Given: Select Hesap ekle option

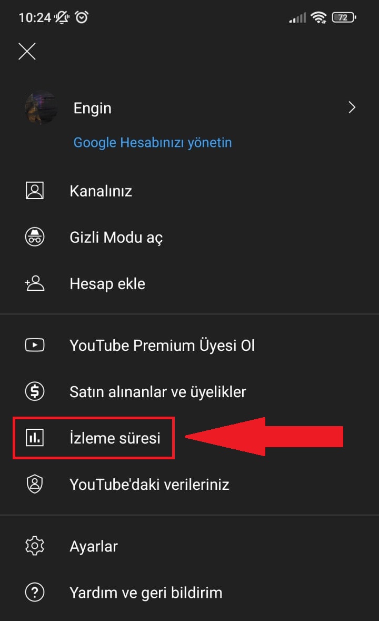Looking at the screenshot, I should [107, 283].
